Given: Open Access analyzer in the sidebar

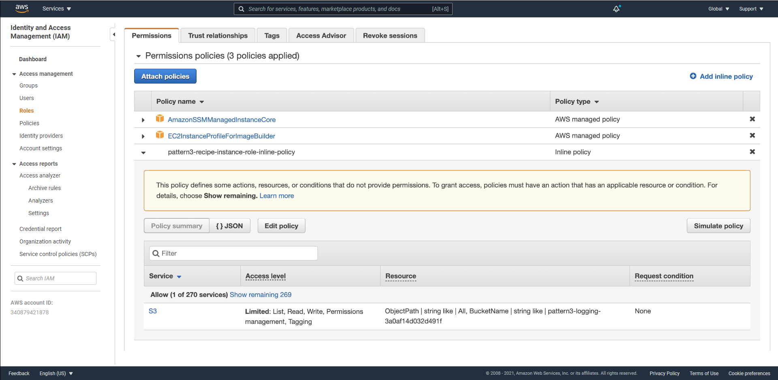Looking at the screenshot, I should tap(40, 175).
